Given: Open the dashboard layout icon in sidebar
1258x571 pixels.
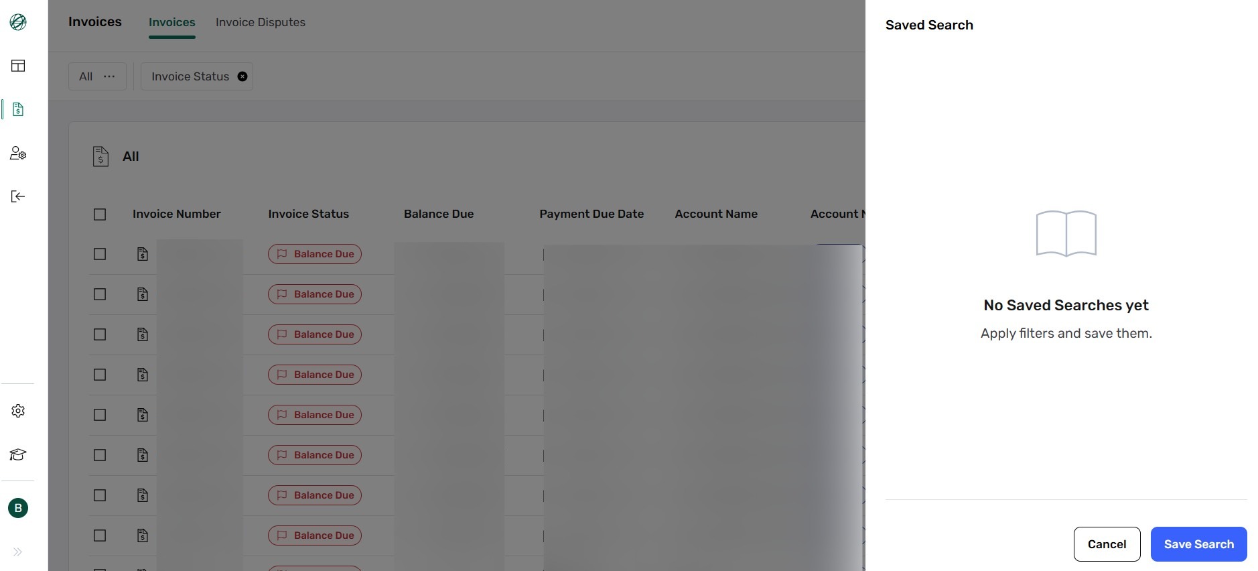Looking at the screenshot, I should (18, 66).
